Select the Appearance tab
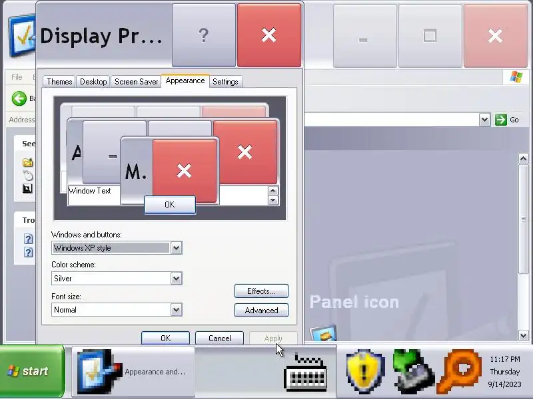 tap(185, 80)
